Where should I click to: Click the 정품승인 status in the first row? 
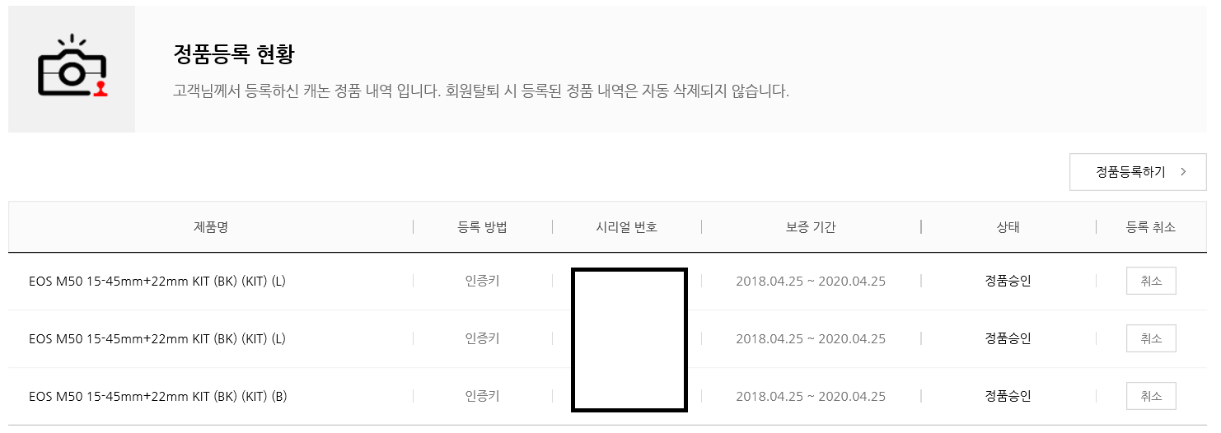(x=1008, y=281)
